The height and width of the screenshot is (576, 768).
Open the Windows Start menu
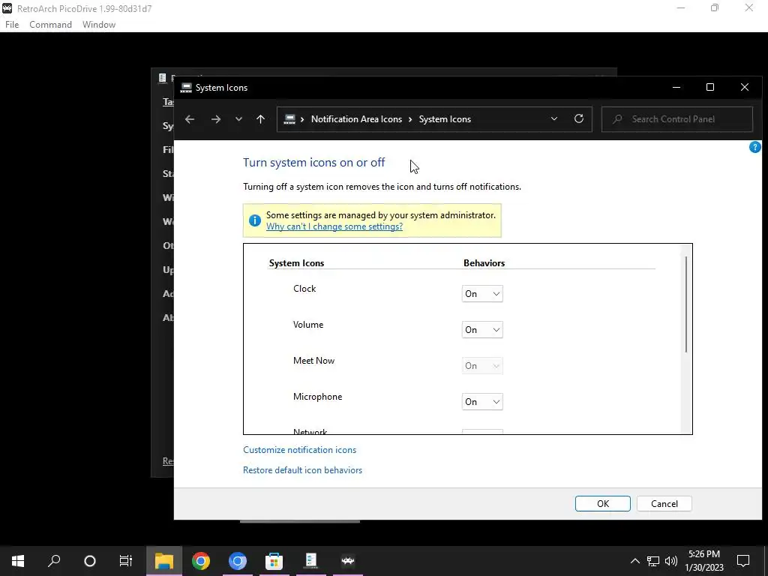[18, 561]
